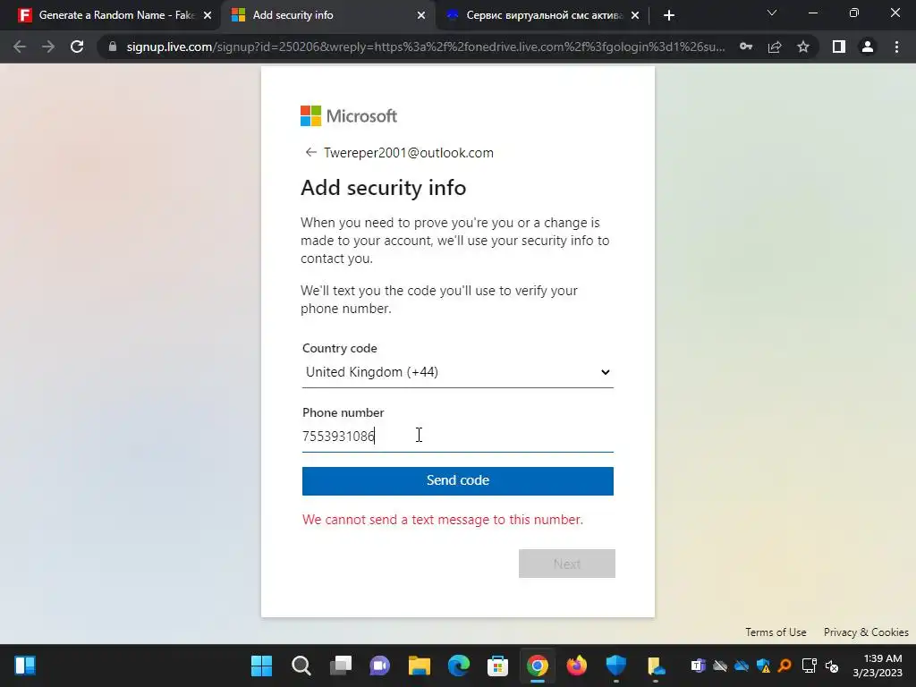Click the lock icon in address bar
This screenshot has width=916, height=687.
tap(113, 47)
